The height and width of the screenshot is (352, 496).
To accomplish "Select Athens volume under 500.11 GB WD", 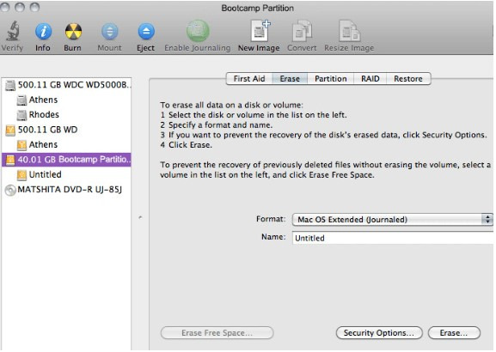I will coord(66,144).
